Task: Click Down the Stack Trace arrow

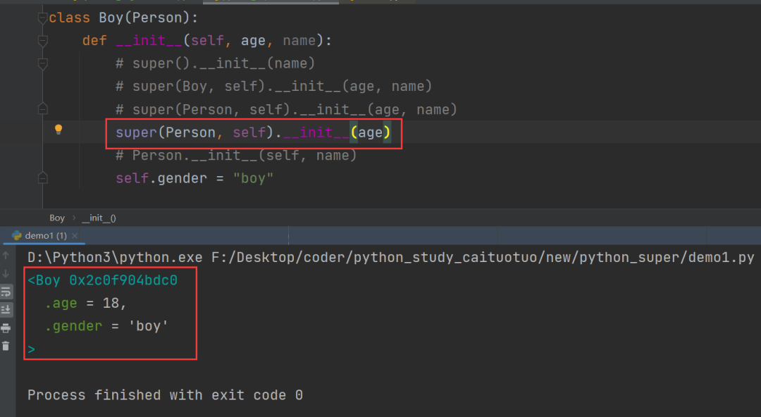Action: [x=6, y=274]
